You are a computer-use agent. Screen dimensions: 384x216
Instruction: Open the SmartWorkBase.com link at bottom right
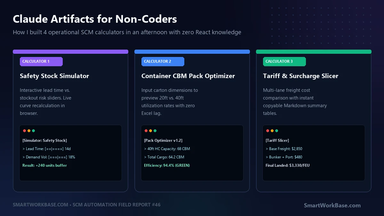(332, 205)
